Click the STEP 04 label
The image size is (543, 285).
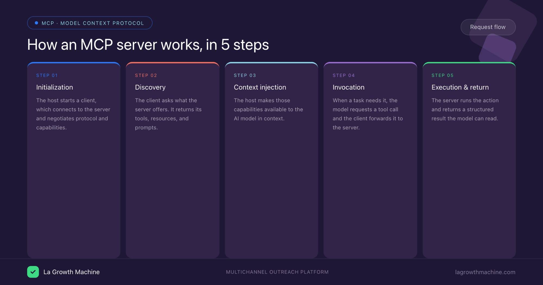pyautogui.click(x=344, y=75)
